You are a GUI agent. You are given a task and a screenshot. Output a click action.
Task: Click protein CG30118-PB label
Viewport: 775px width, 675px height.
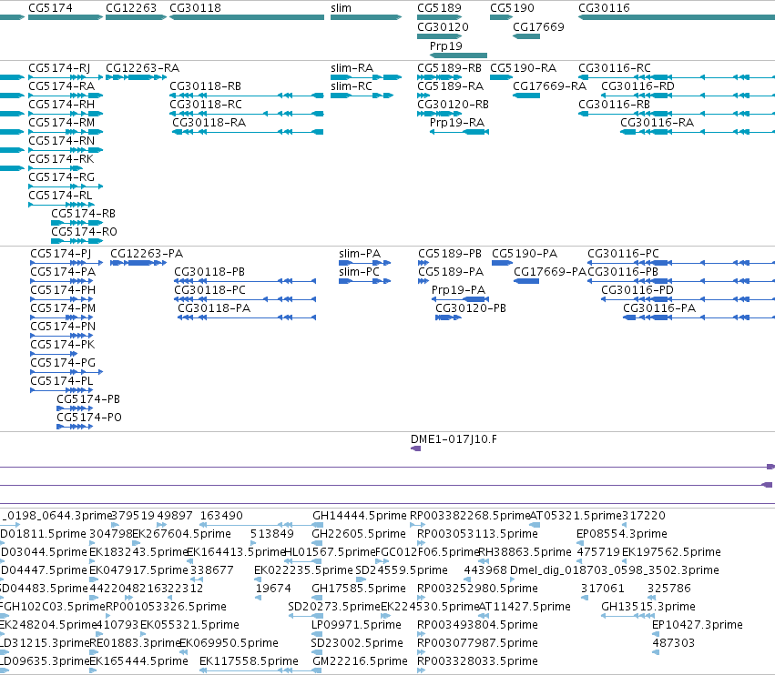209,272
